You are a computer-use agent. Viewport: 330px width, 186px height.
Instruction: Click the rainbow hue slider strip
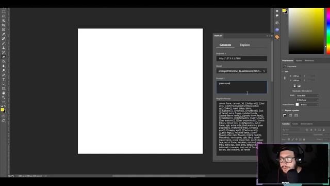click(x=328, y=31)
